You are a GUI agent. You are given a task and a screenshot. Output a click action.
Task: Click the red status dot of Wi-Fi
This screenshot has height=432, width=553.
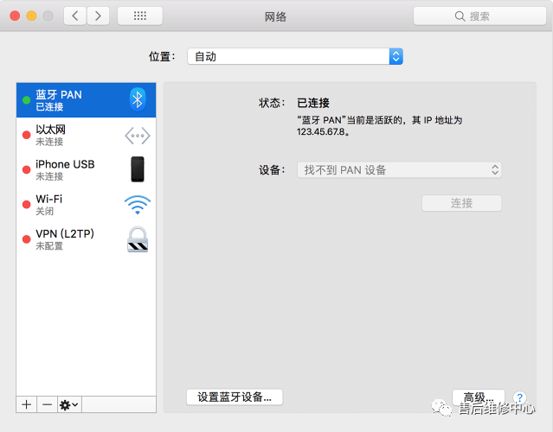click(27, 204)
